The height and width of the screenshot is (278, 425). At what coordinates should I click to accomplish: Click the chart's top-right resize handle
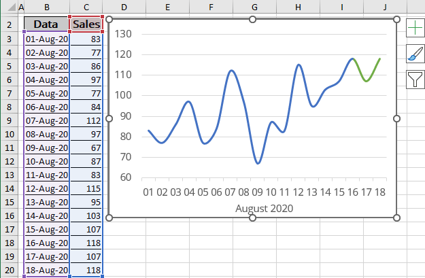(x=396, y=19)
